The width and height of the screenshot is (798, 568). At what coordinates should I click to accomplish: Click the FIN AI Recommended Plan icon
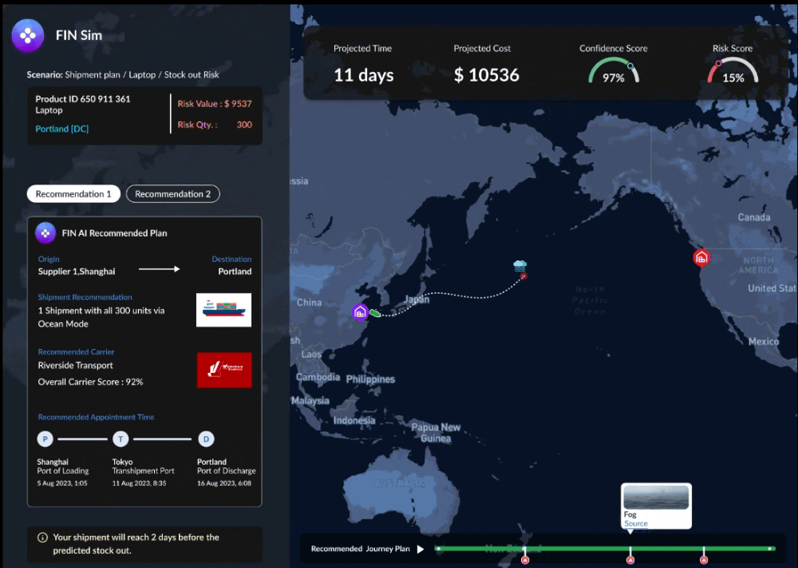(x=45, y=232)
